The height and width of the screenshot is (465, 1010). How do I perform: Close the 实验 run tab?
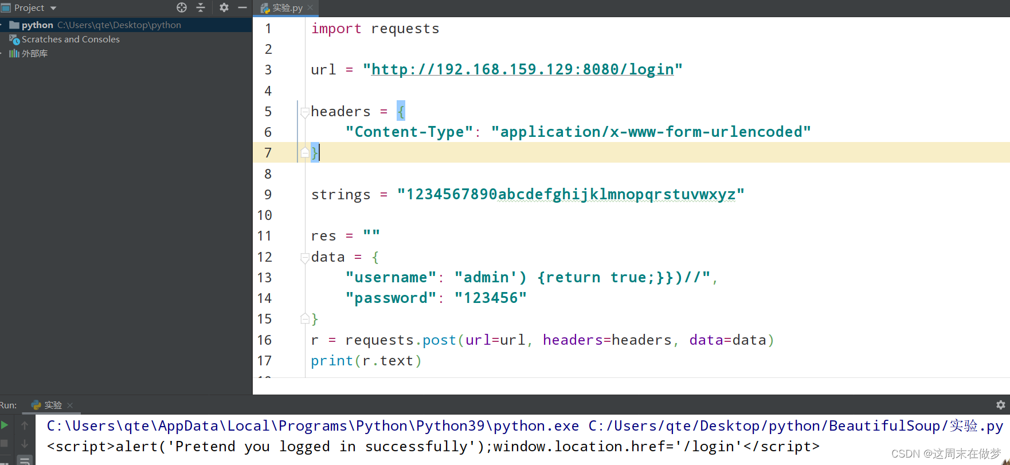click(70, 405)
